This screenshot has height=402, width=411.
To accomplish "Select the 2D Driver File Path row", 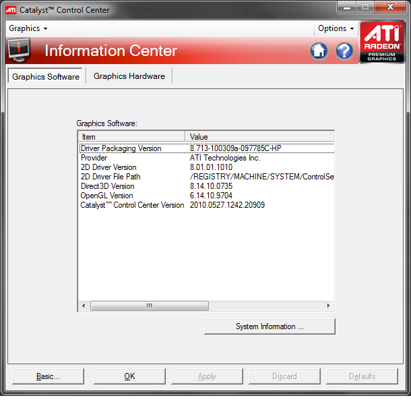I will (x=207, y=177).
